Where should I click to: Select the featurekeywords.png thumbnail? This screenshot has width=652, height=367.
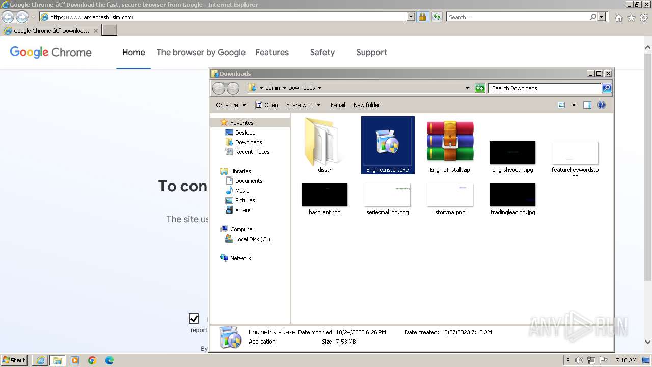click(x=575, y=153)
